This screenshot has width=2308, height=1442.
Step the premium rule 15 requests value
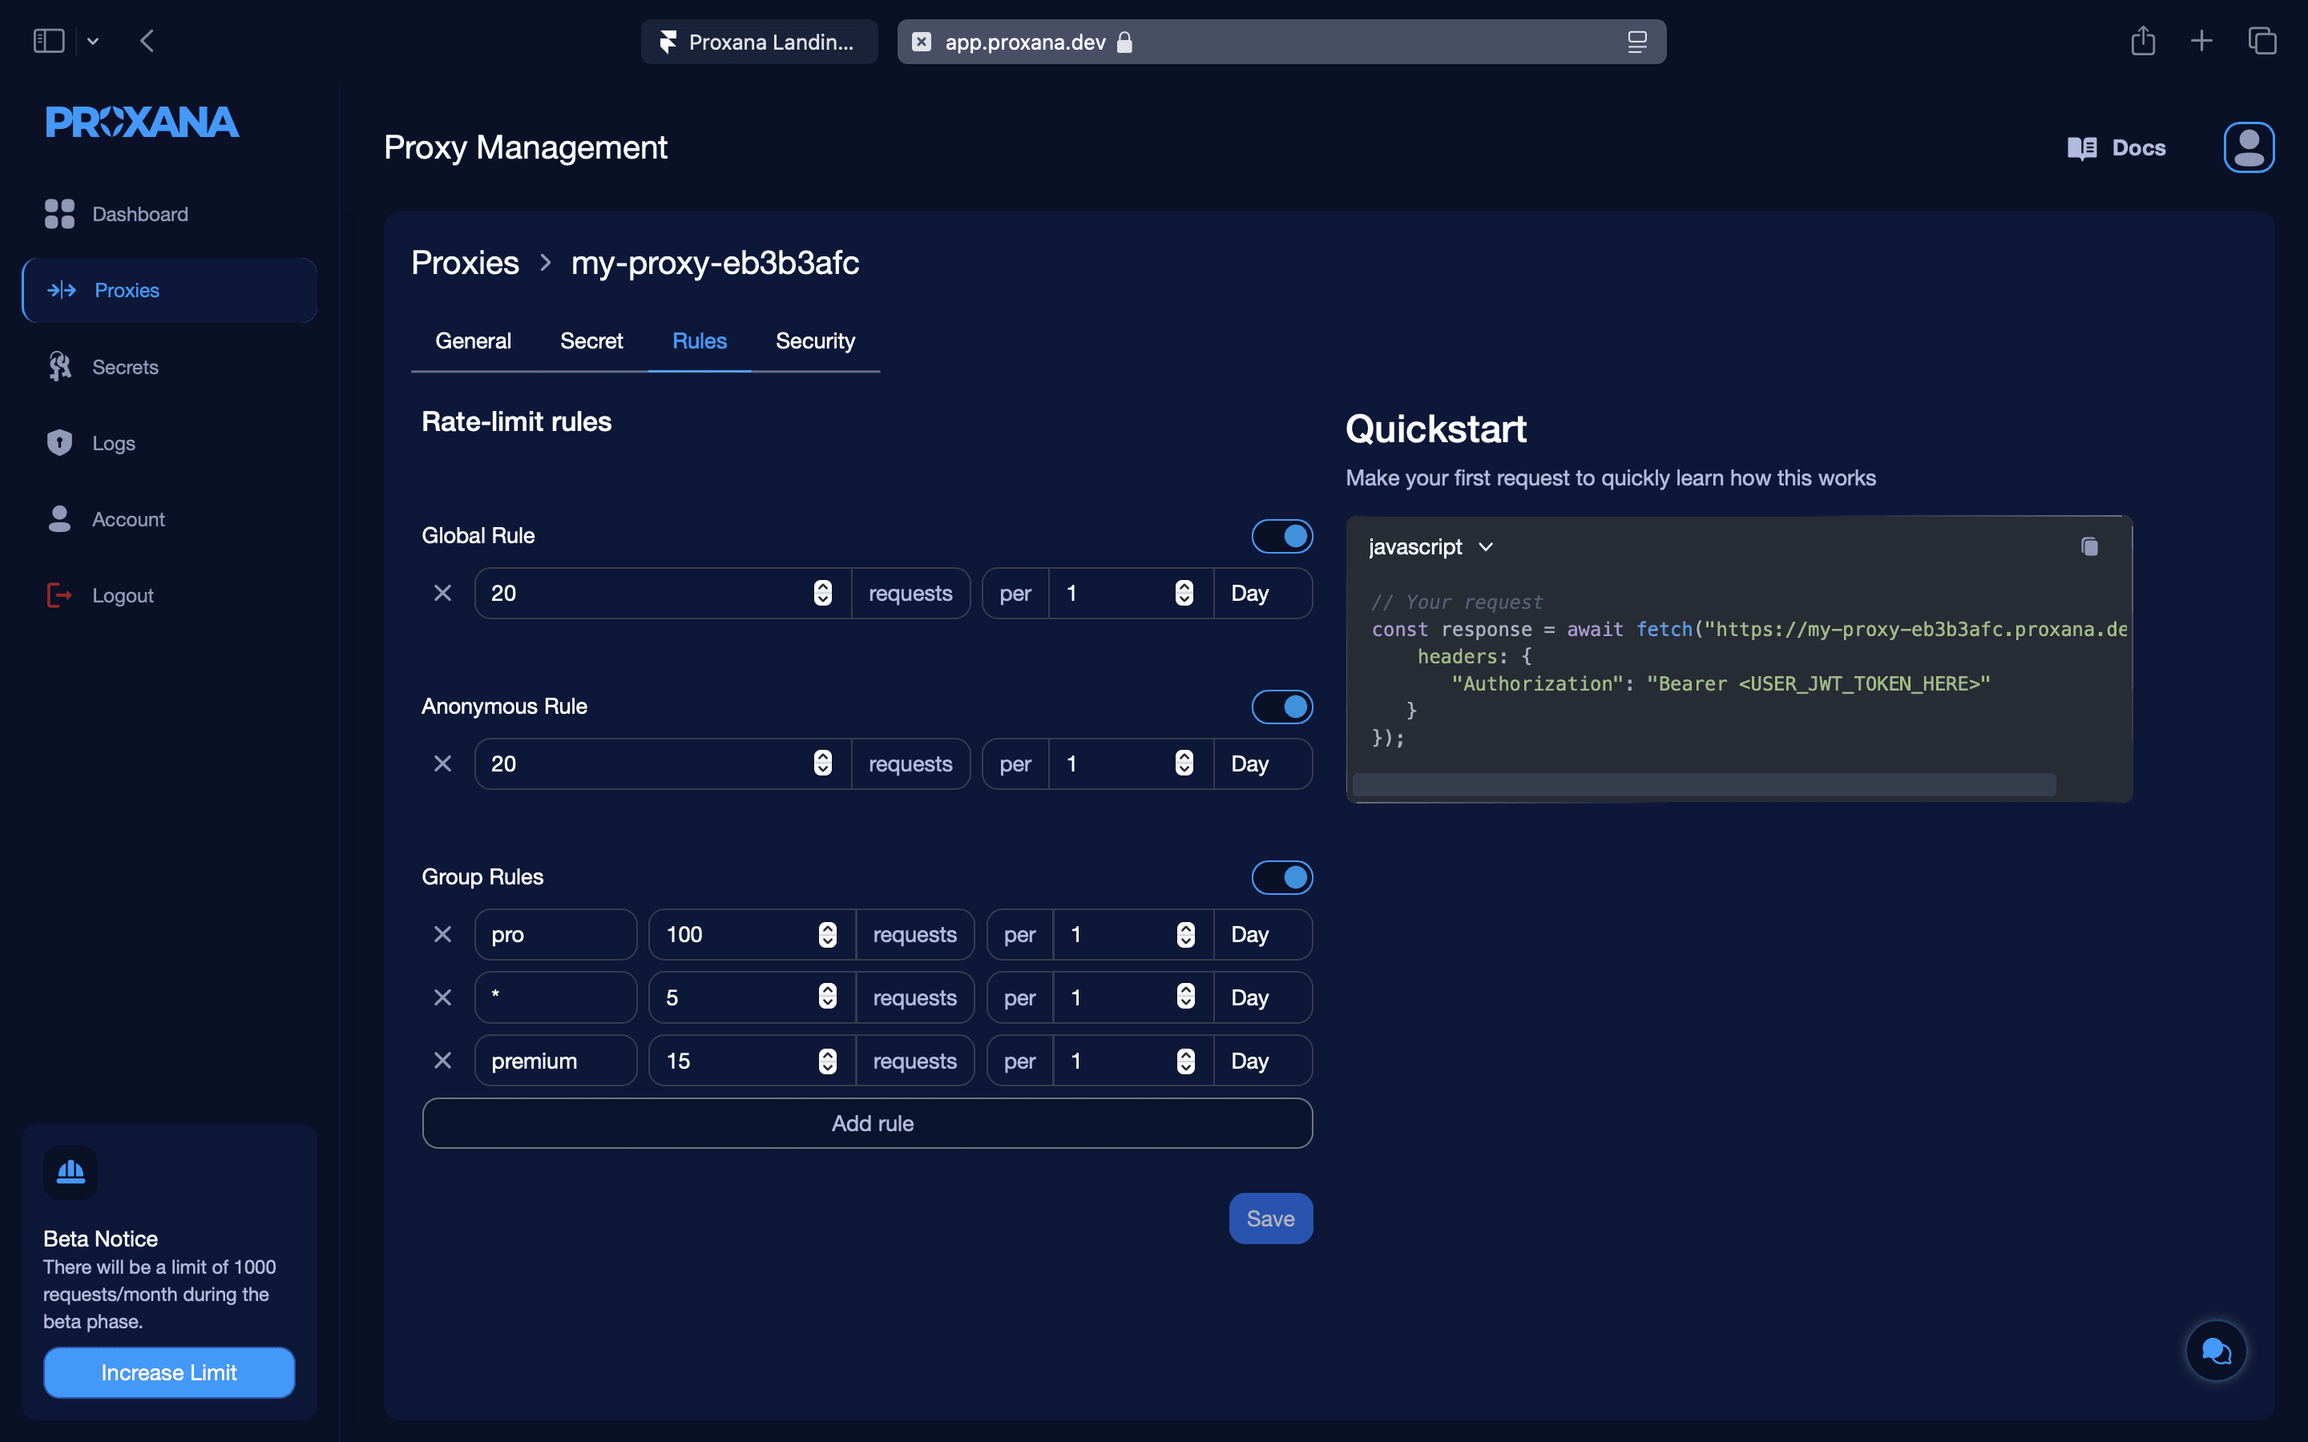827,1061
